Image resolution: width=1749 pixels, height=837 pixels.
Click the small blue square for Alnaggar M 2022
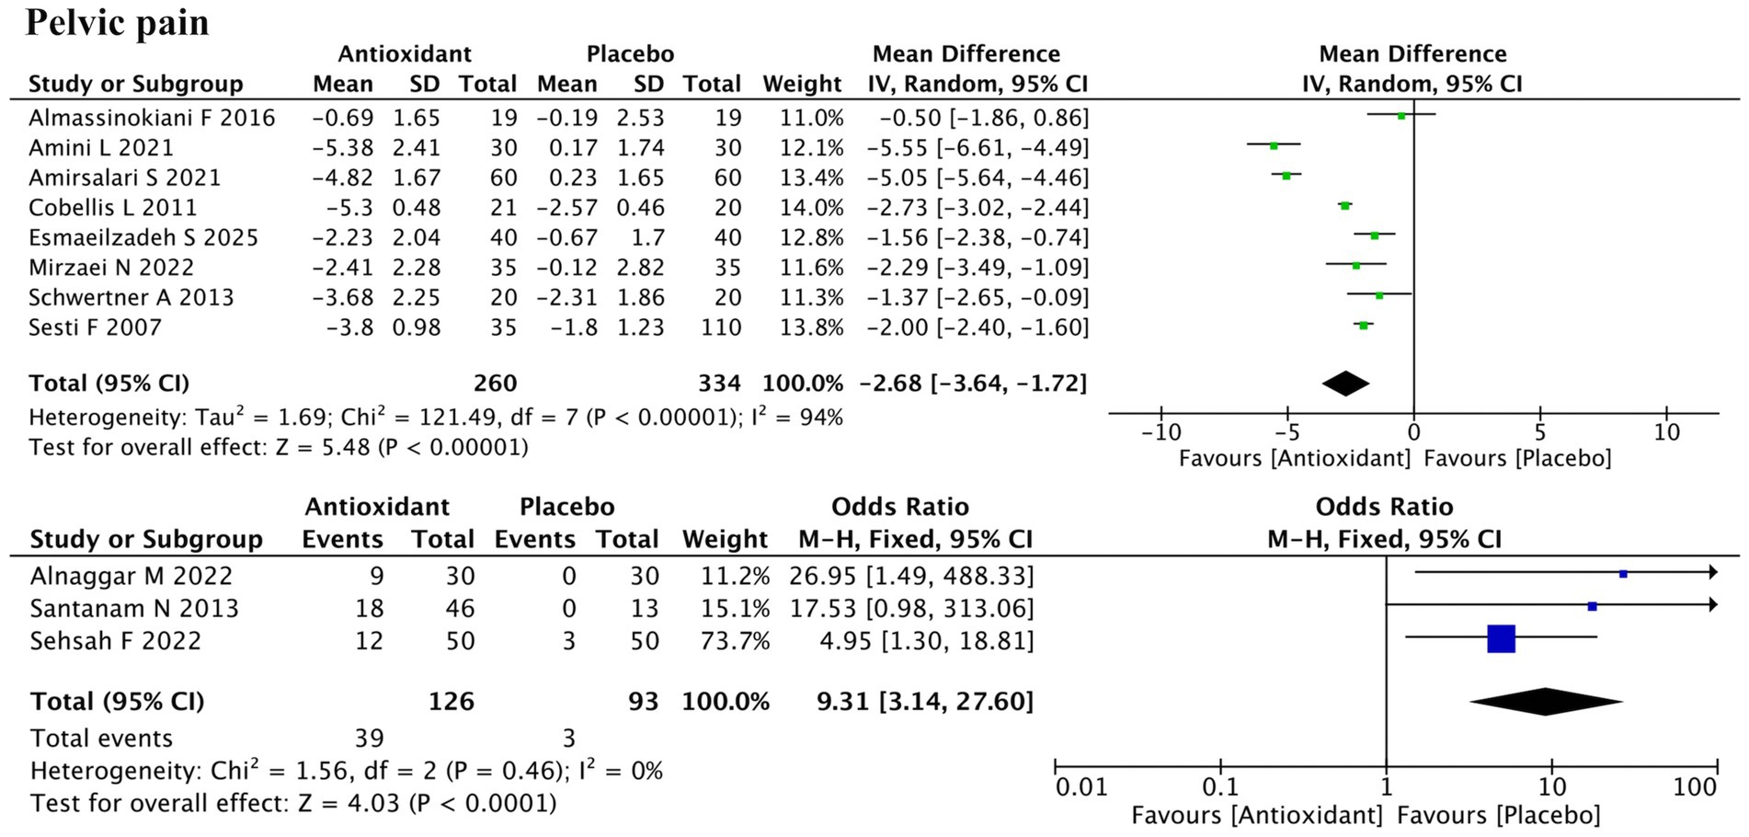pyautogui.click(x=1623, y=573)
